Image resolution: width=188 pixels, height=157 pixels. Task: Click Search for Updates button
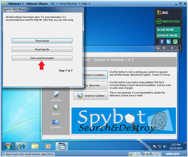click(91, 96)
